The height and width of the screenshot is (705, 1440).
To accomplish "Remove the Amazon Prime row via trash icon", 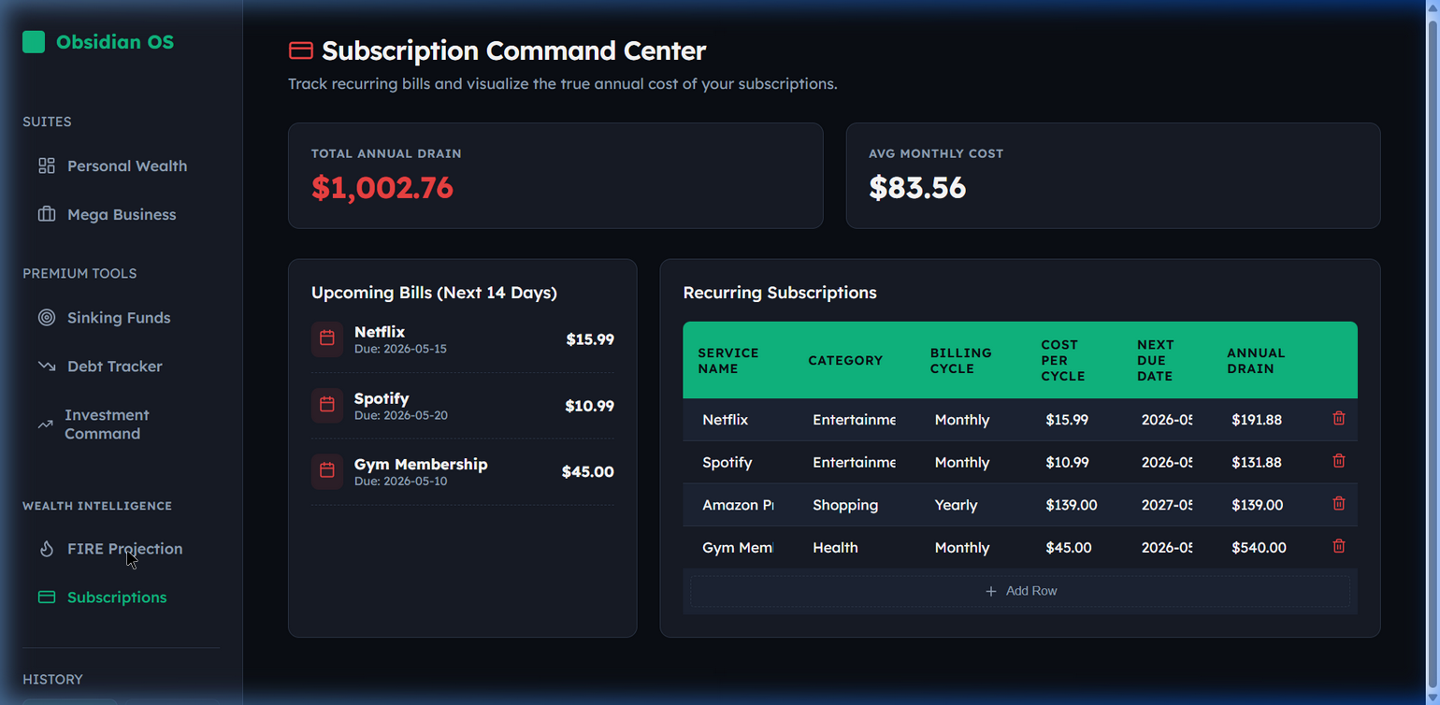I will pyautogui.click(x=1338, y=504).
